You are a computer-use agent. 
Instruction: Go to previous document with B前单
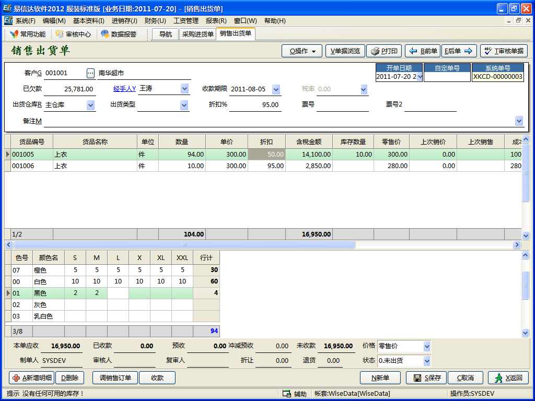pos(423,51)
